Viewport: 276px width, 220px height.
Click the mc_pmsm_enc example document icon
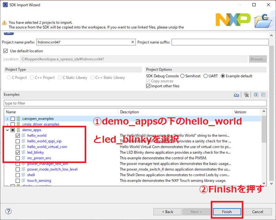click(x=23, y=158)
